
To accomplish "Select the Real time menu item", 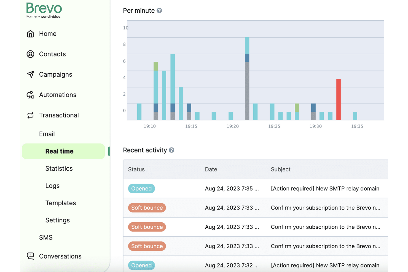I will (x=59, y=151).
